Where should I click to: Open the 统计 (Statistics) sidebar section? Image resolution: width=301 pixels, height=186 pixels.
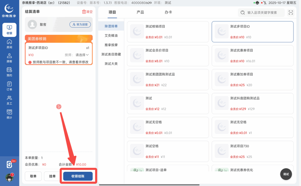tap(9, 114)
